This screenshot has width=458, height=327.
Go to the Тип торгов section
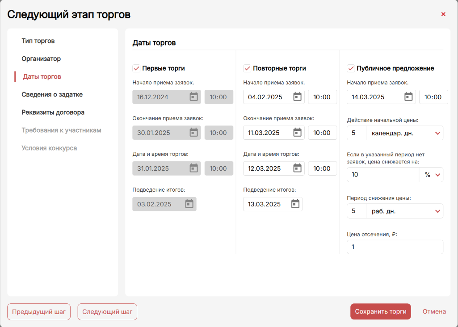38,41
